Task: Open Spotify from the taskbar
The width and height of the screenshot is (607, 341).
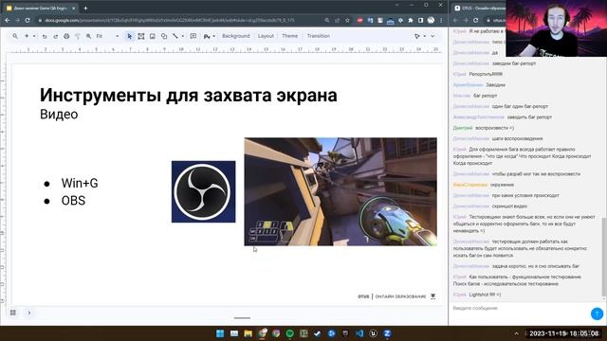Action: tap(289, 333)
